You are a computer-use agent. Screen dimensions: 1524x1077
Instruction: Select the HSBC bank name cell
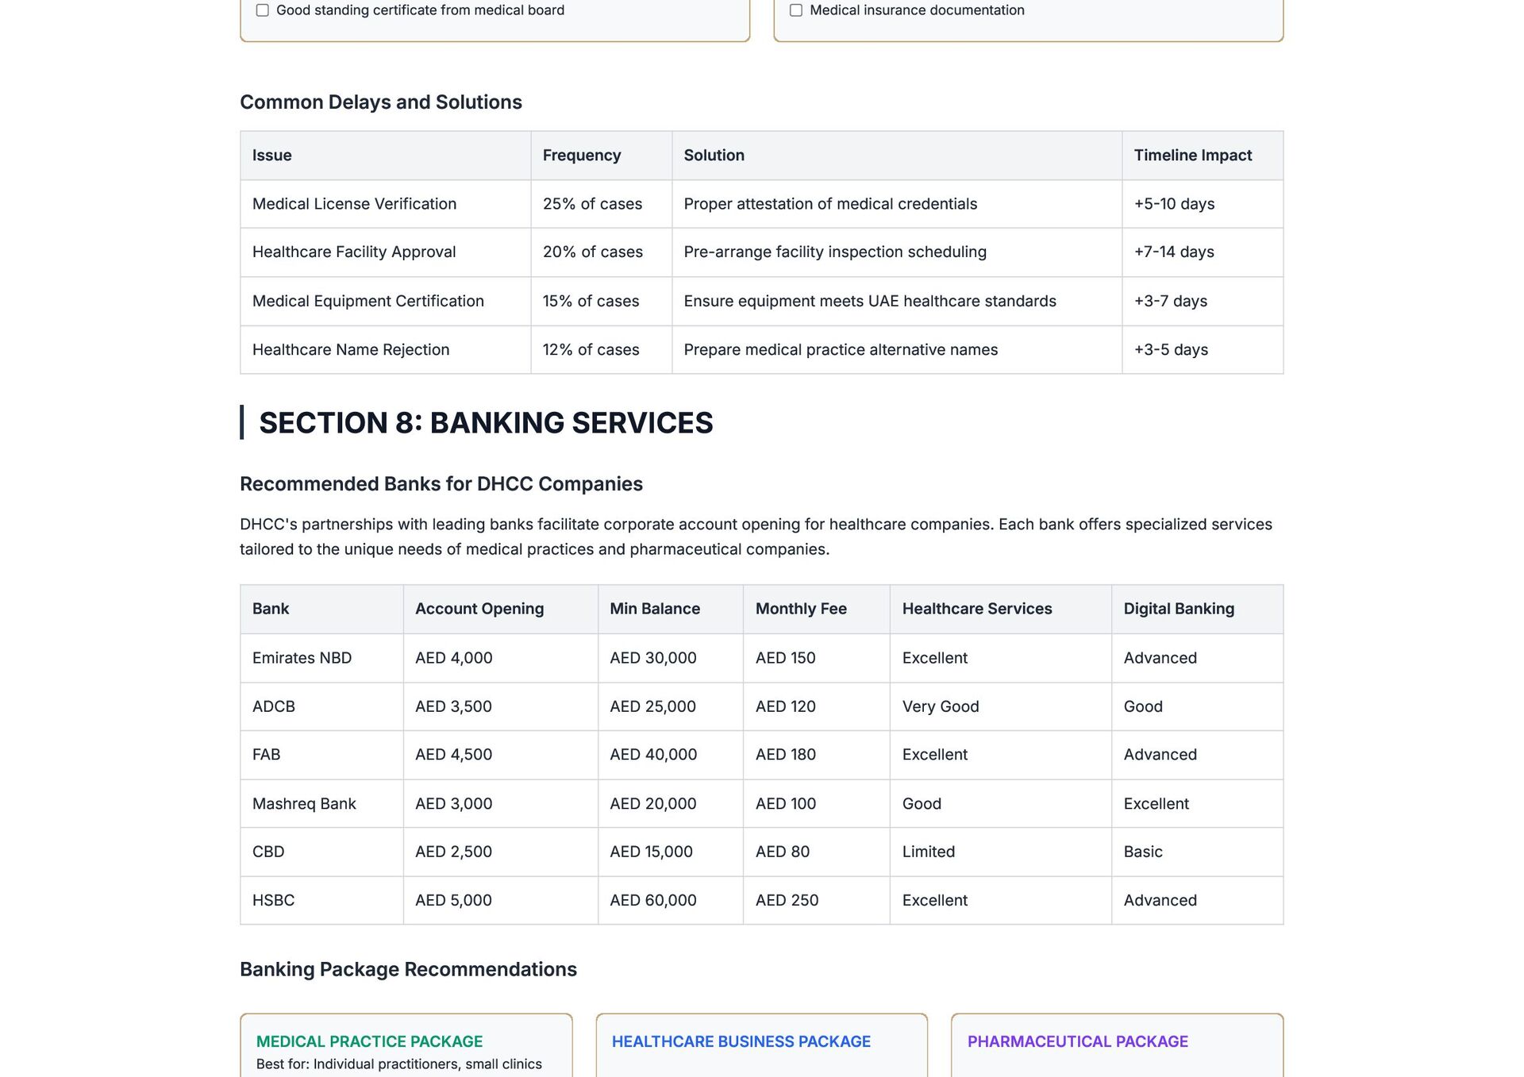[x=273, y=900]
